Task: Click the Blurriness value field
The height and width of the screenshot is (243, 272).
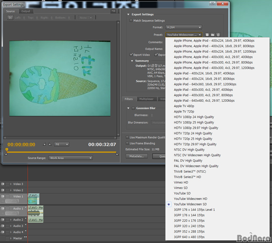Action: point(152,115)
